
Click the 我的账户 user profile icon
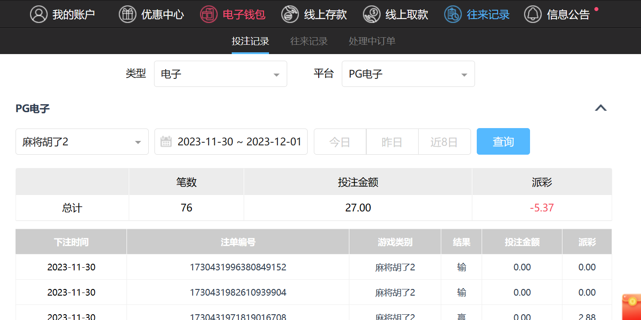tap(39, 14)
